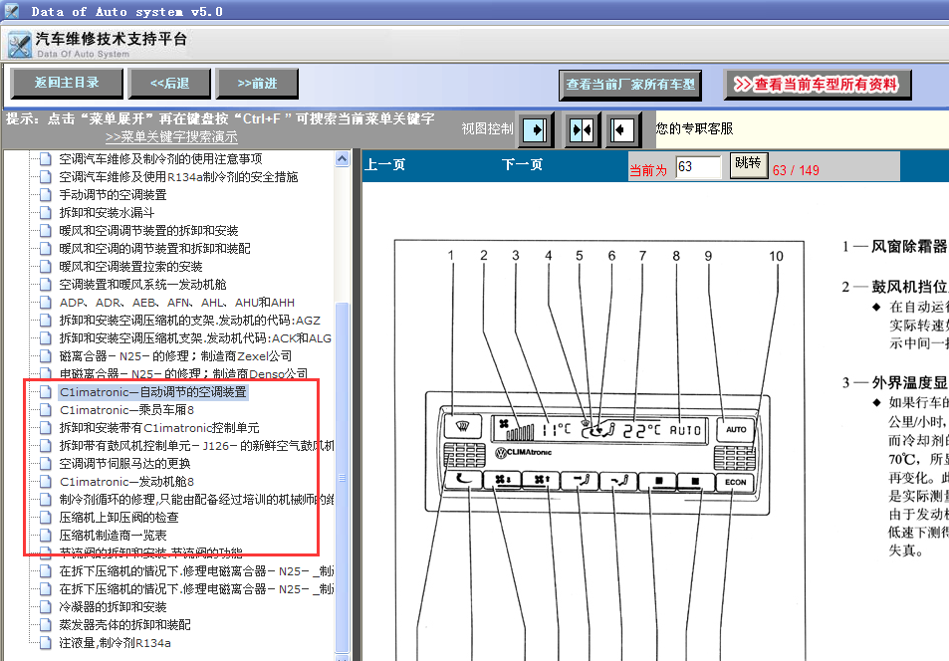Image resolution: width=949 pixels, height=661 pixels.
Task: Click document icon beside 冷凝器的拆卸和安装
Action: point(45,606)
